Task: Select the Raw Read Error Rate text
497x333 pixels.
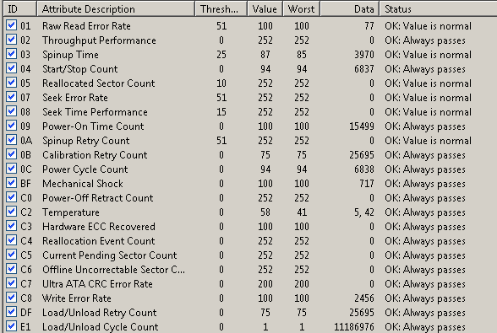Action: [86, 26]
